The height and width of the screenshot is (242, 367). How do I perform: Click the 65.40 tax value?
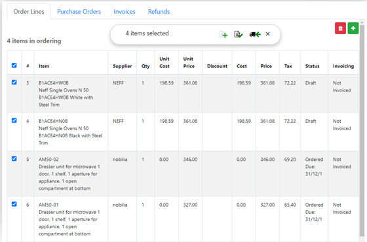[290, 205]
